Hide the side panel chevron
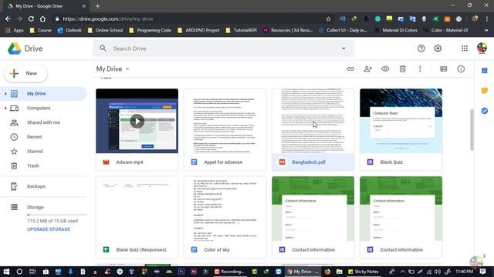Image resolution: width=494 pixels, height=277 pixels. (484, 256)
